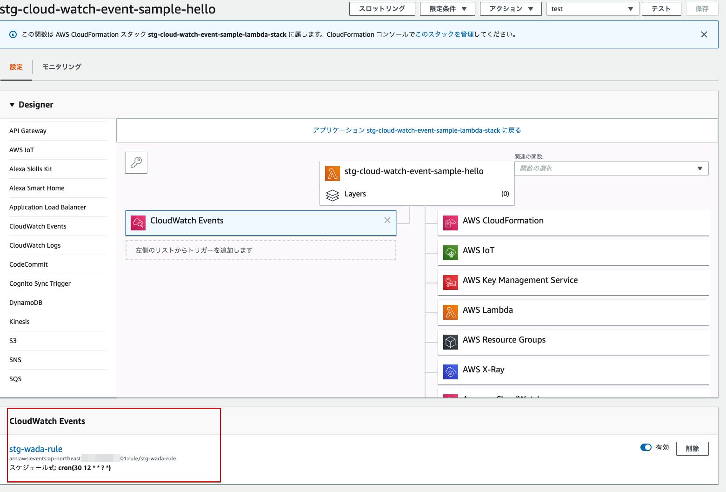Screen dimensions: 726x492
Task: Open the stg-wada-rule link
Action: coord(36,449)
